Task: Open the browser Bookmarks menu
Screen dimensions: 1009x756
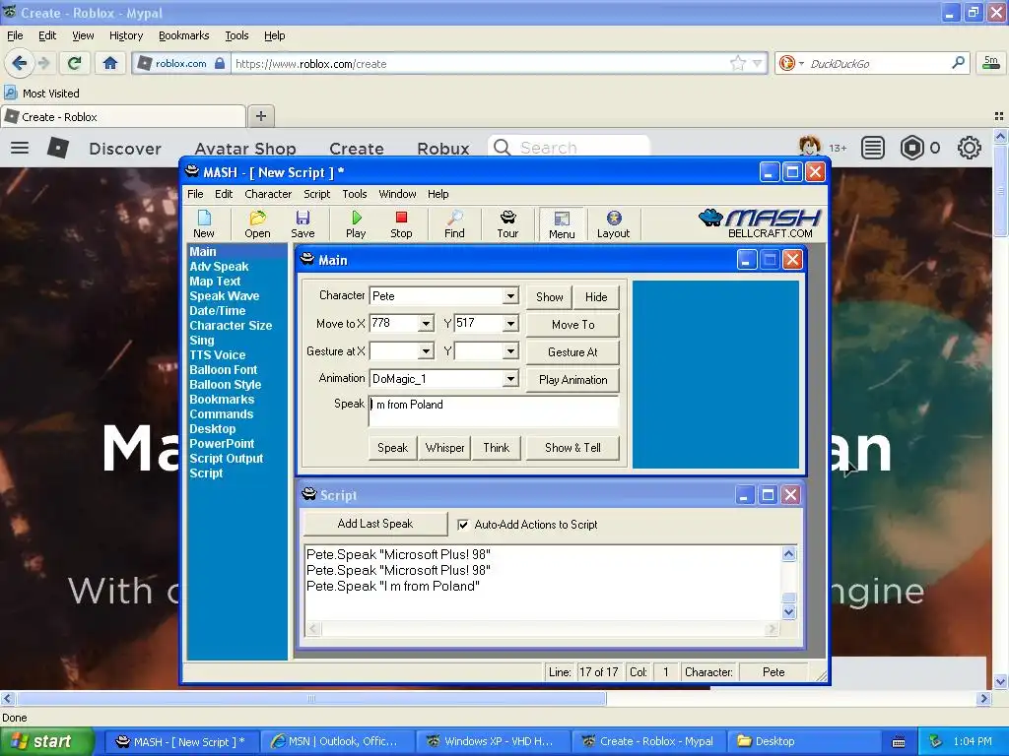Action: (x=184, y=35)
